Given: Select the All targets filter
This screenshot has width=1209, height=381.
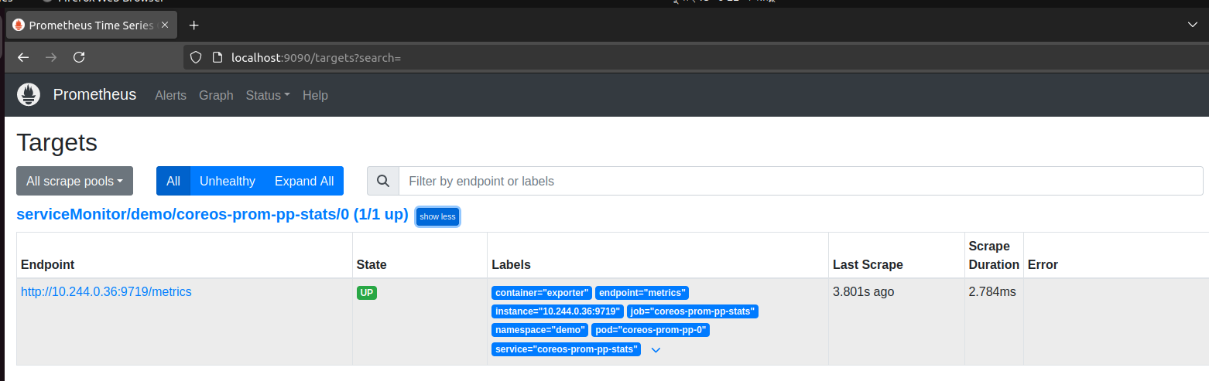Looking at the screenshot, I should [173, 181].
